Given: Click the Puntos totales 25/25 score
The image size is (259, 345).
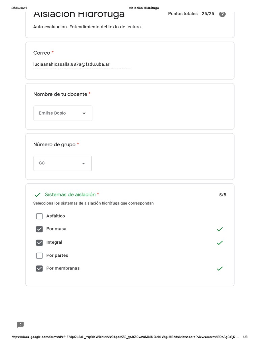Looking at the screenshot, I should tap(191, 14).
